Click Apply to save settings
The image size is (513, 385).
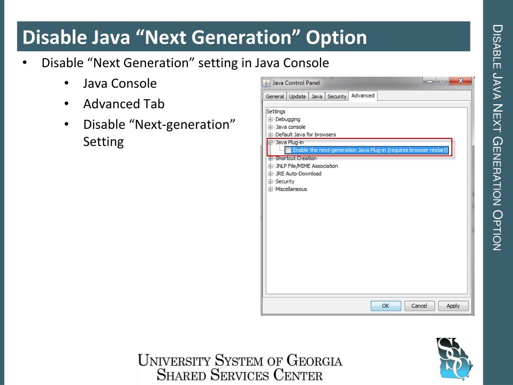pyautogui.click(x=453, y=306)
